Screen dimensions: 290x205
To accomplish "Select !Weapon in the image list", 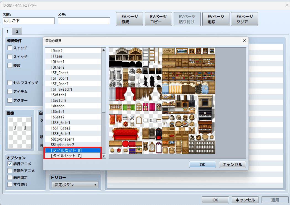I will pyautogui.click(x=73, y=106).
